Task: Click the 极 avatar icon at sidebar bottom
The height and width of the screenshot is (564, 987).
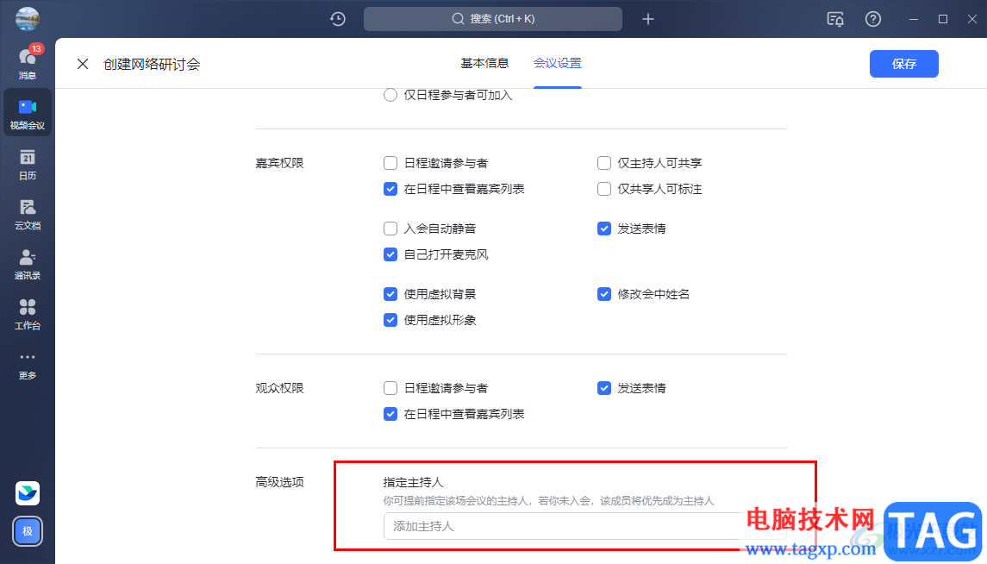Action: (x=27, y=530)
